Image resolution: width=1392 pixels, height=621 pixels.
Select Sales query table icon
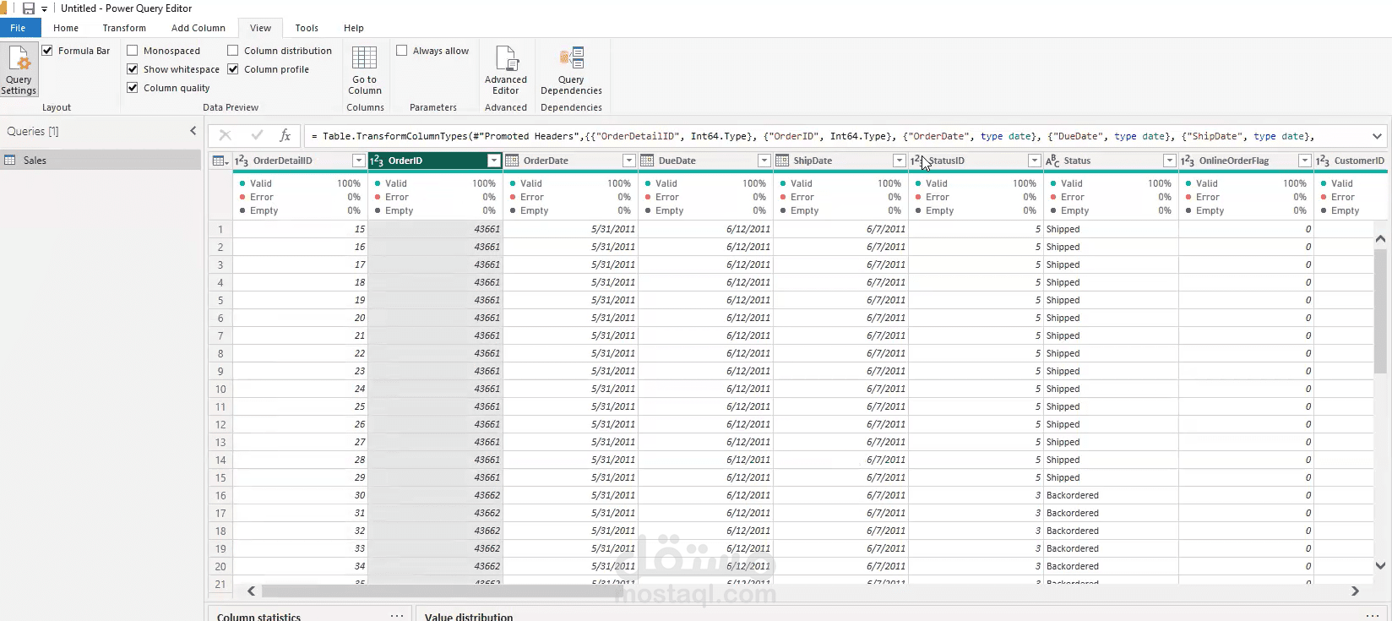10,160
